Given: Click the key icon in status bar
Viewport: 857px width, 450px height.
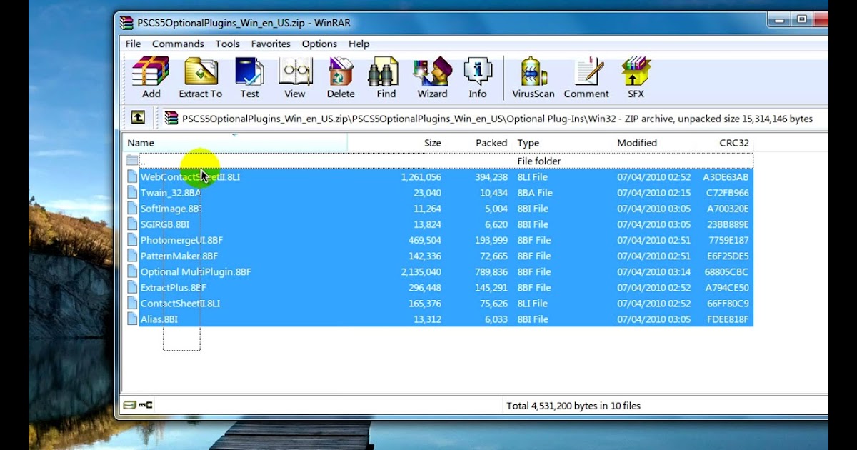Looking at the screenshot, I should (146, 405).
